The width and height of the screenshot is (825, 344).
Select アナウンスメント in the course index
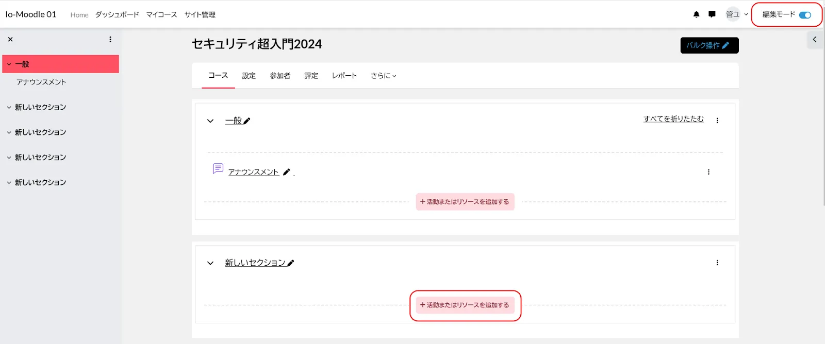pos(41,82)
